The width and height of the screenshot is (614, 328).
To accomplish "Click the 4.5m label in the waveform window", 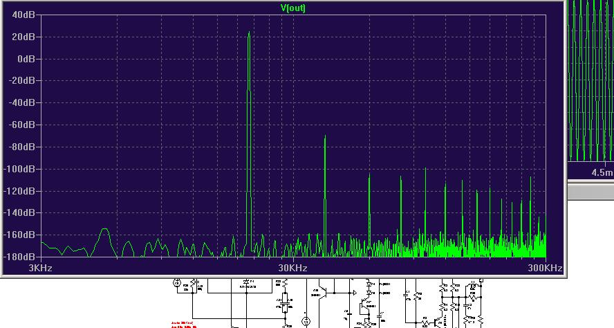I will 602,172.
